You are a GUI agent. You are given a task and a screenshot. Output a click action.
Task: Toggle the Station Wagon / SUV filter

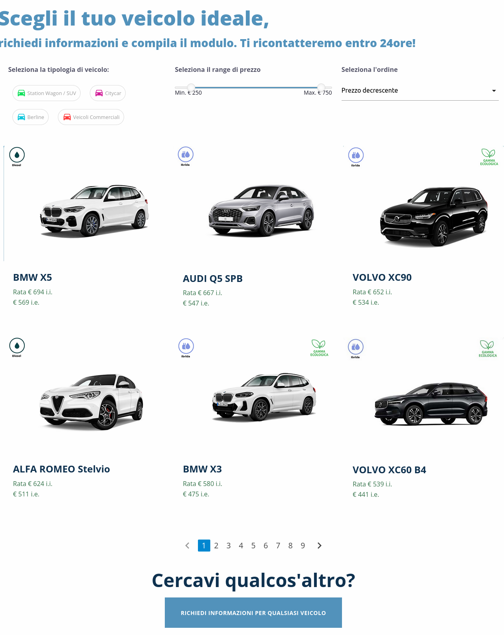point(47,93)
